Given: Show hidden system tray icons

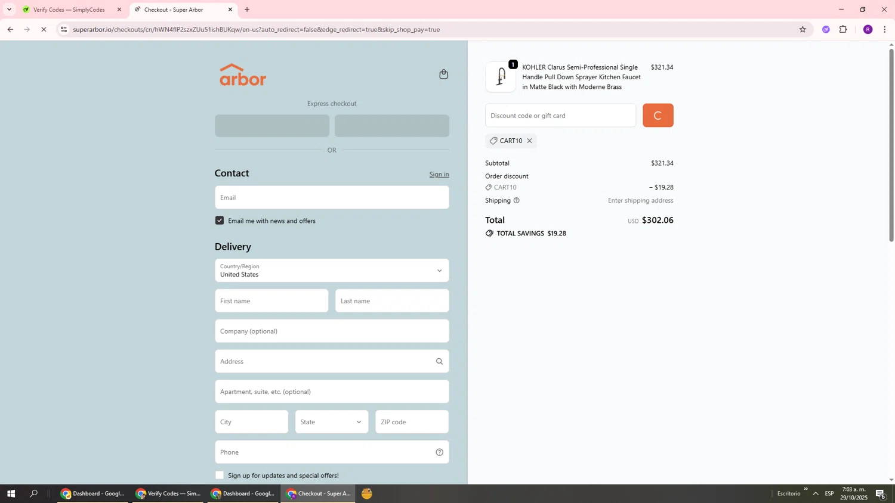Looking at the screenshot, I should [816, 493].
